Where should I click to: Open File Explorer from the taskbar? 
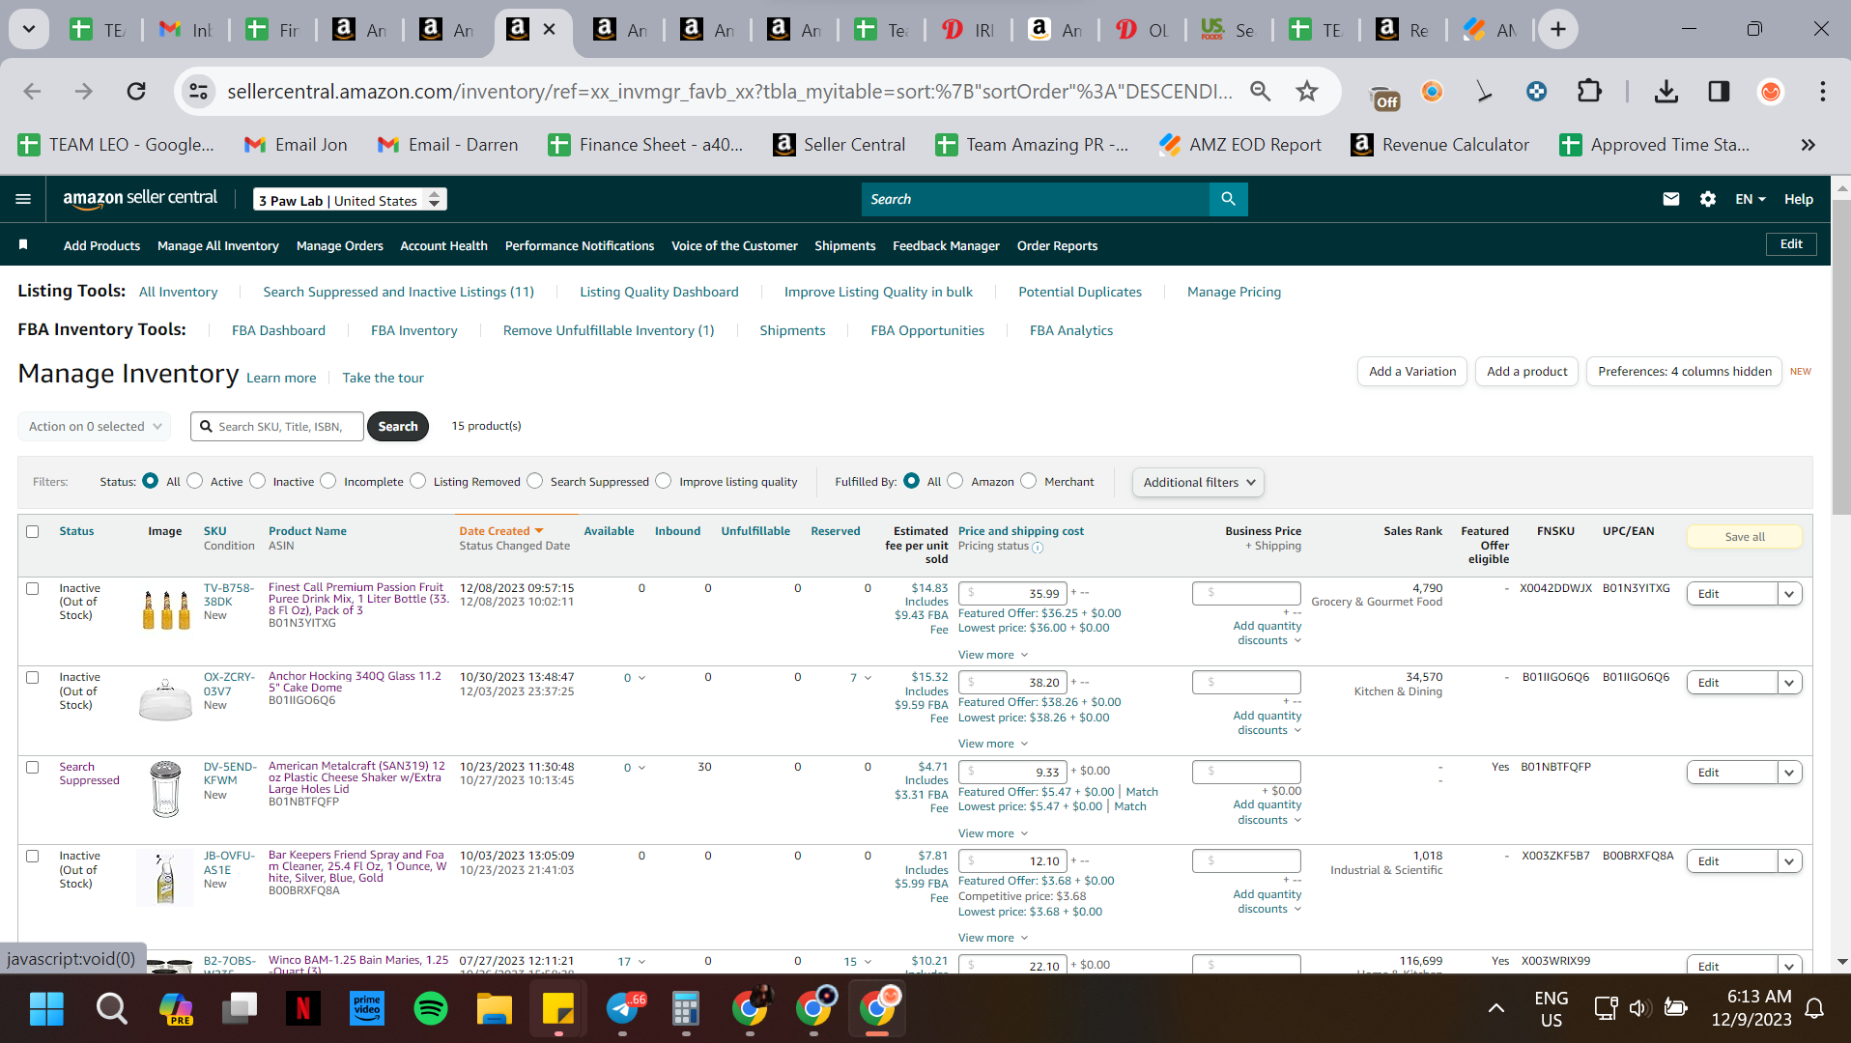(x=495, y=1009)
